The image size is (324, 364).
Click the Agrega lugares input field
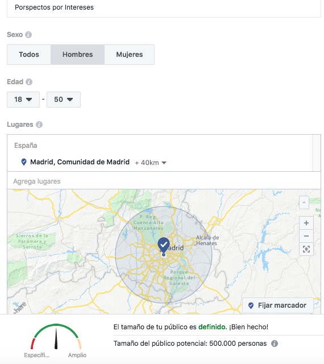pos(164,181)
